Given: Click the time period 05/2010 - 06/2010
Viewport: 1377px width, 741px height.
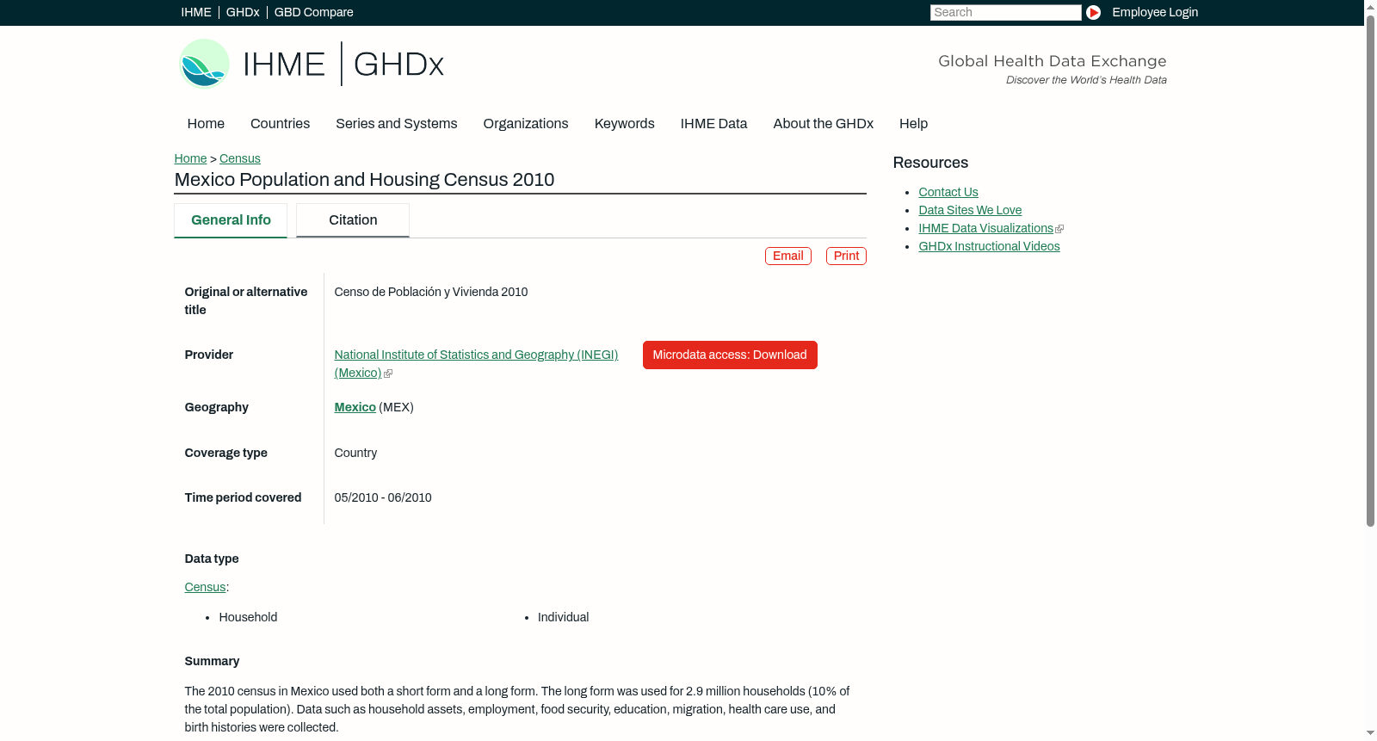Looking at the screenshot, I should (x=383, y=497).
